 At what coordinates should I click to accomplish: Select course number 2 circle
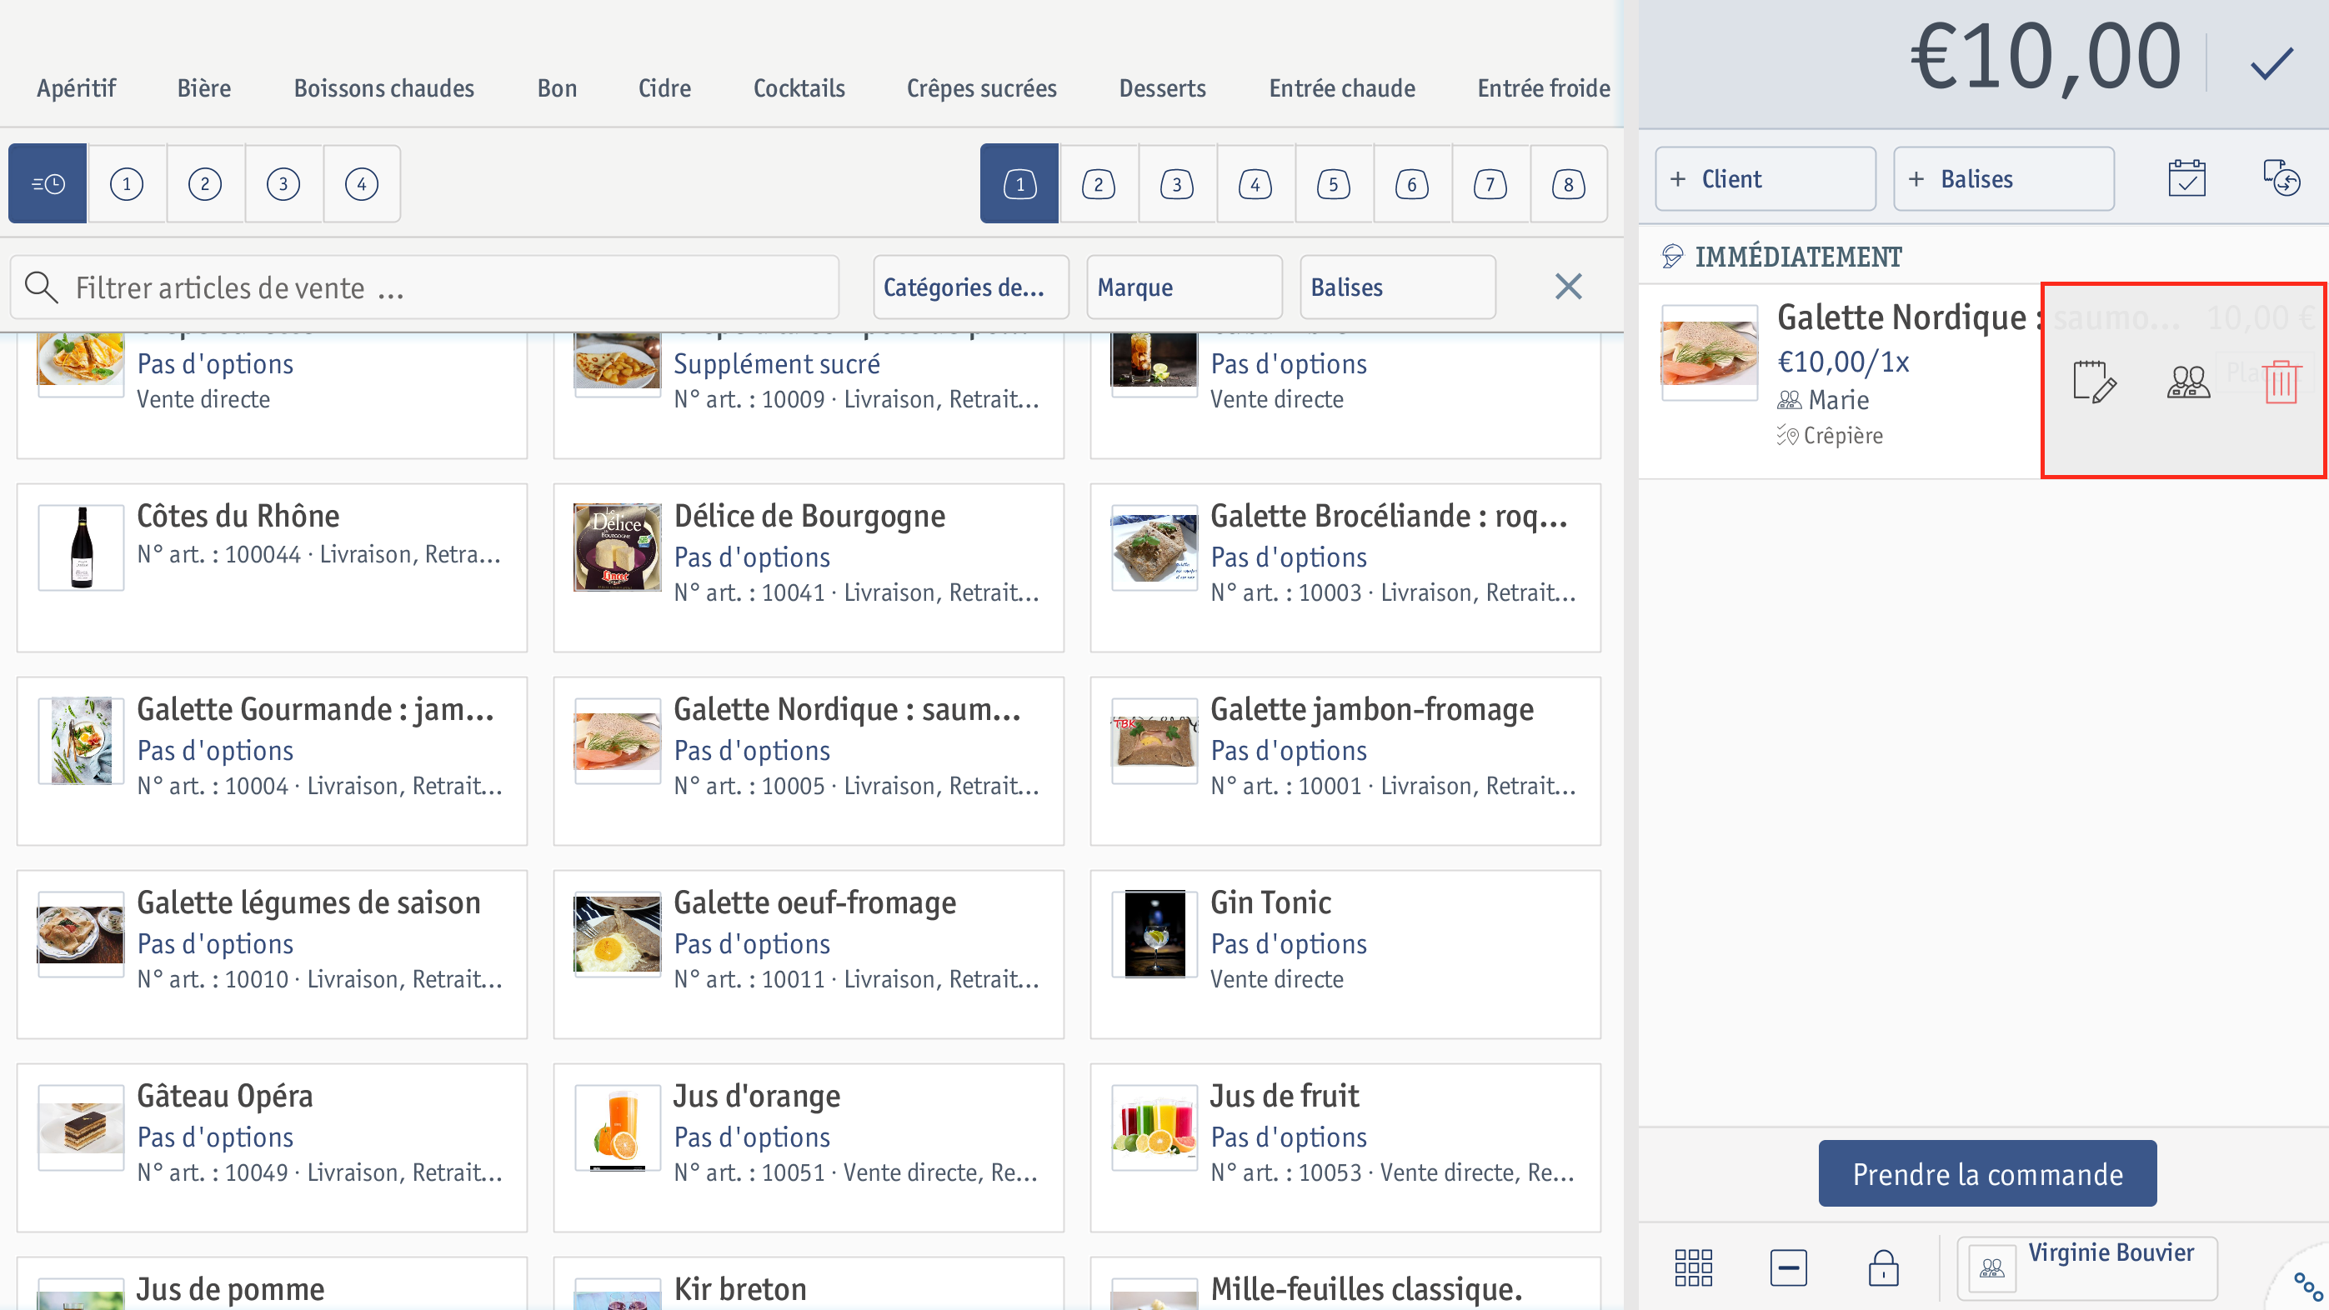(x=205, y=183)
